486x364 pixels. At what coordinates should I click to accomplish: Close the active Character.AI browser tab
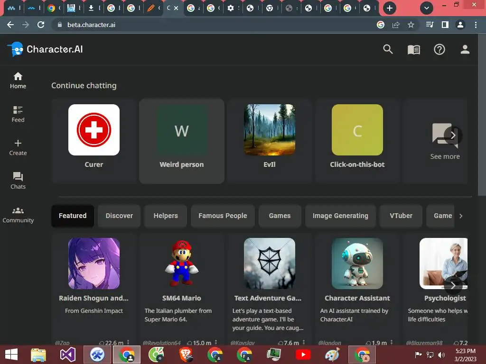[176, 8]
